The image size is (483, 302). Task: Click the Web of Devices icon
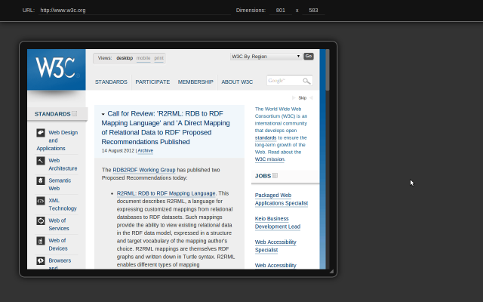tap(41, 241)
